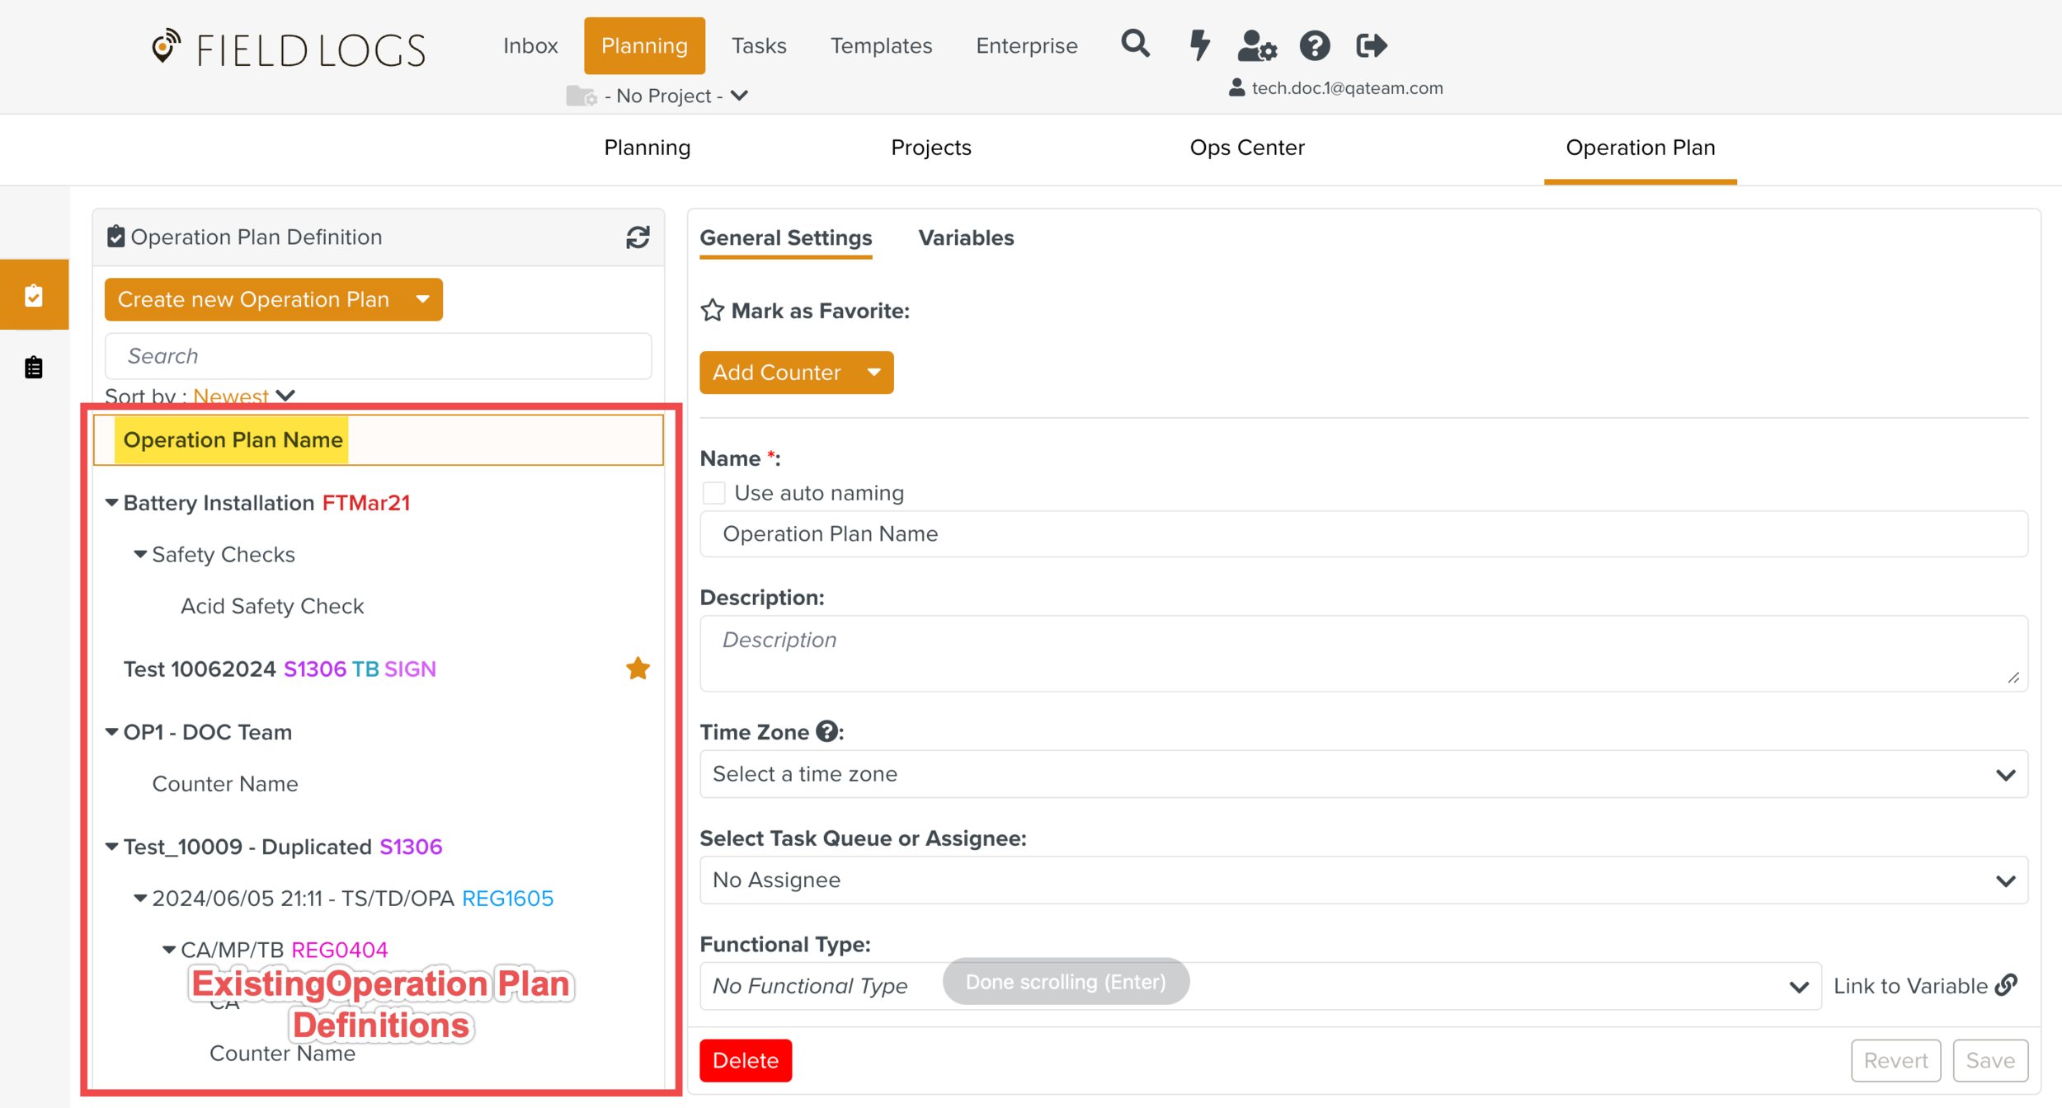This screenshot has height=1108, width=2062.
Task: Click into the Description text area
Action: (1363, 653)
